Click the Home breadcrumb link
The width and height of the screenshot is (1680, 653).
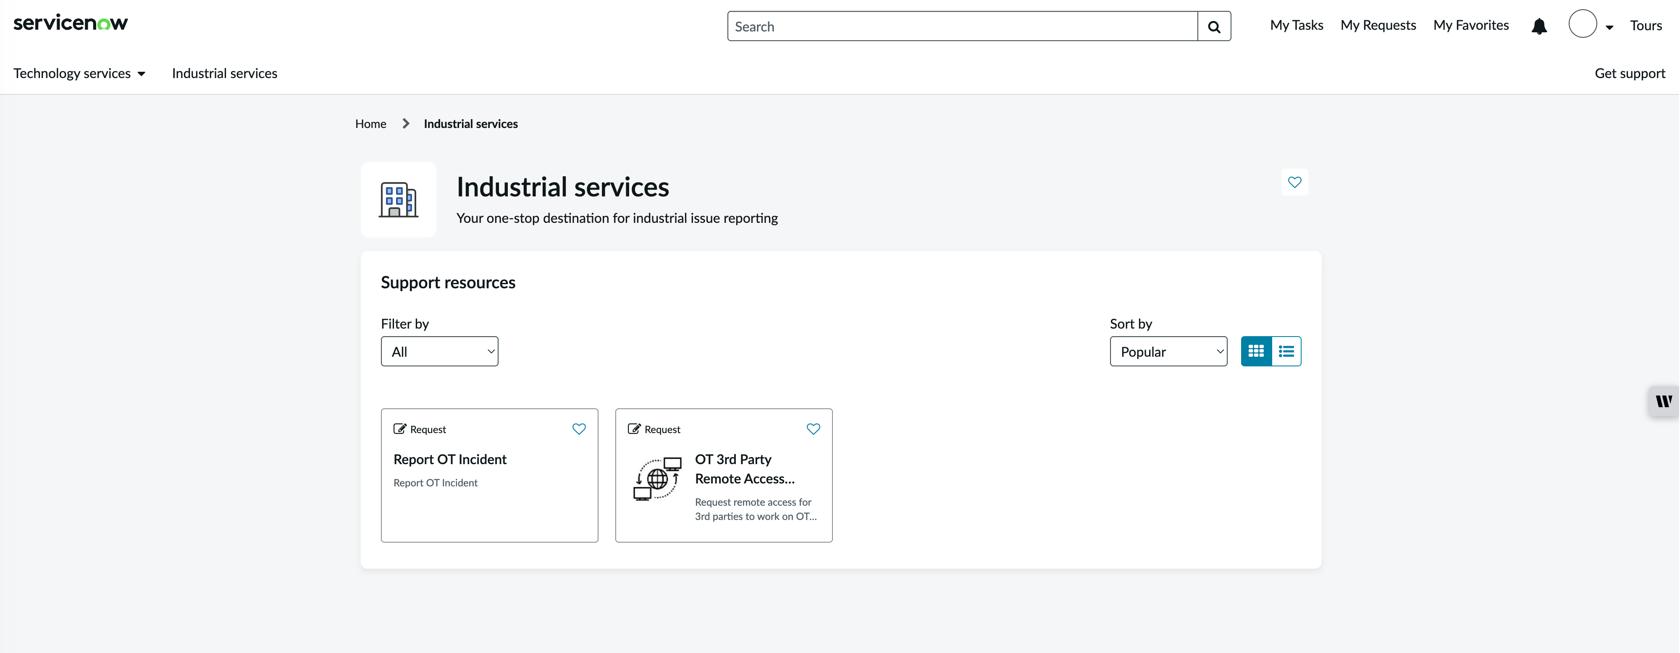[x=370, y=124]
